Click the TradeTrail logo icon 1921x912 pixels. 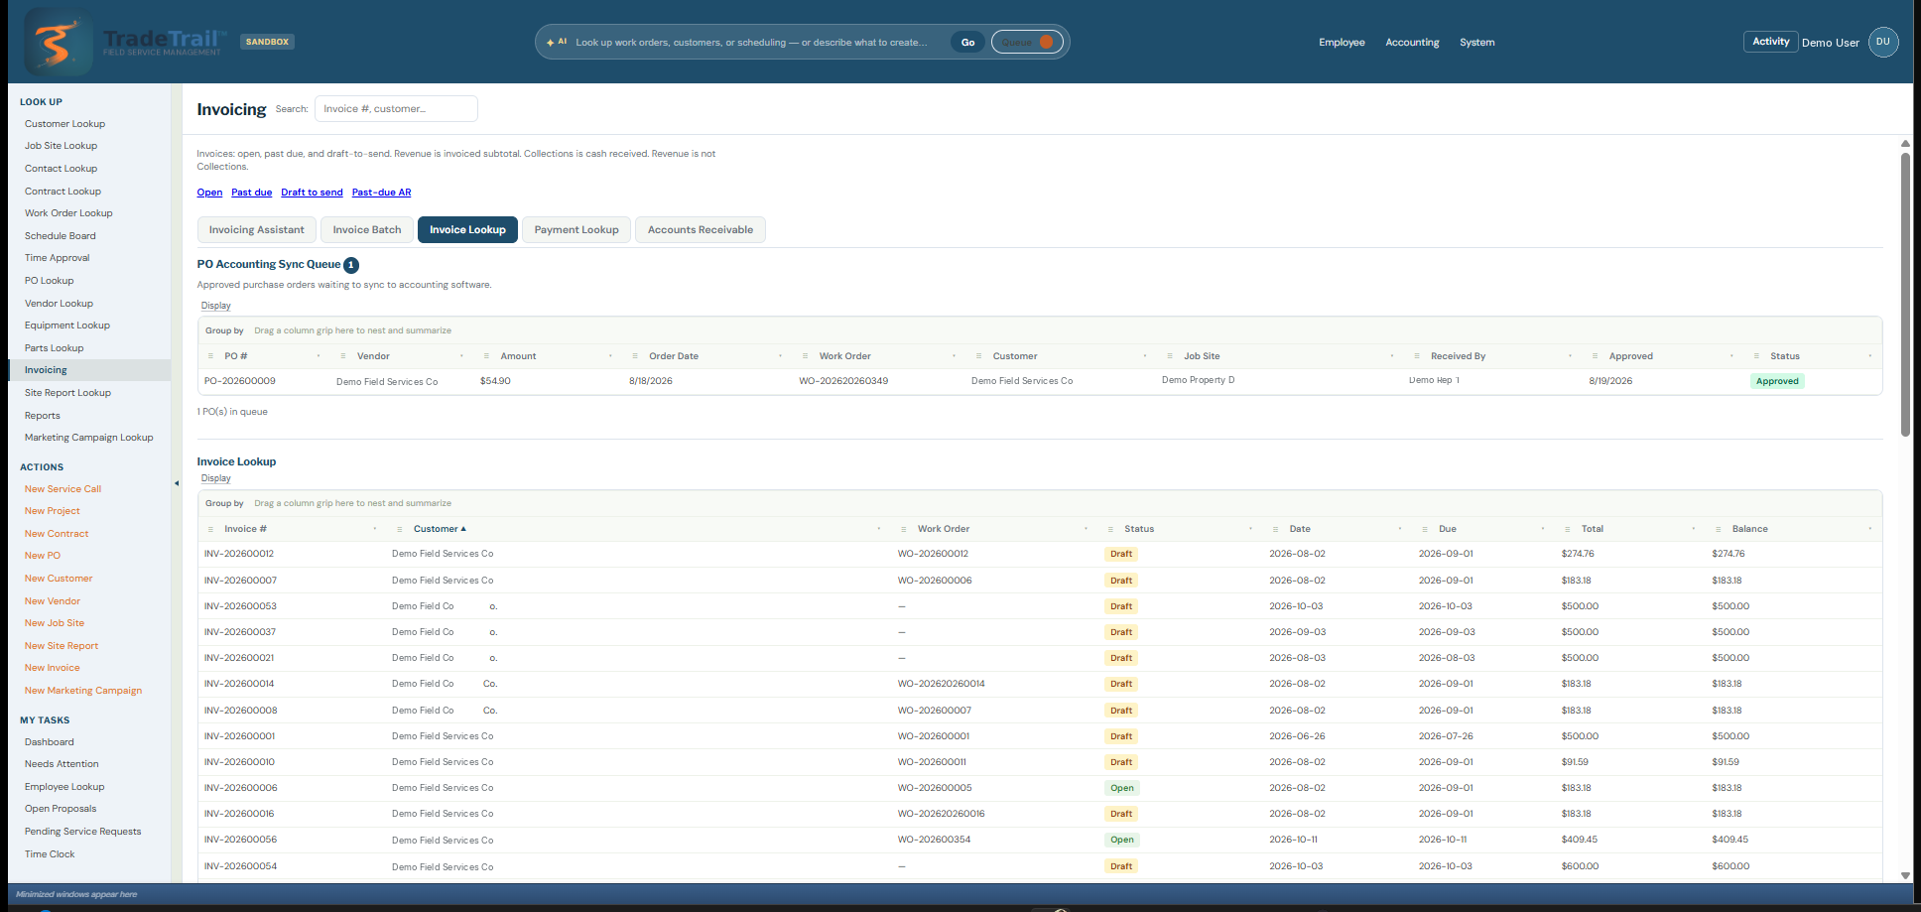point(59,42)
